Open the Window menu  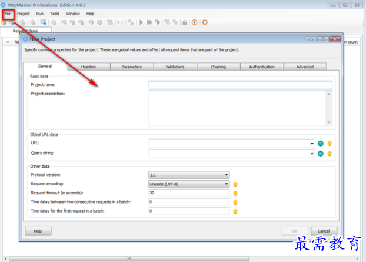[73, 14]
